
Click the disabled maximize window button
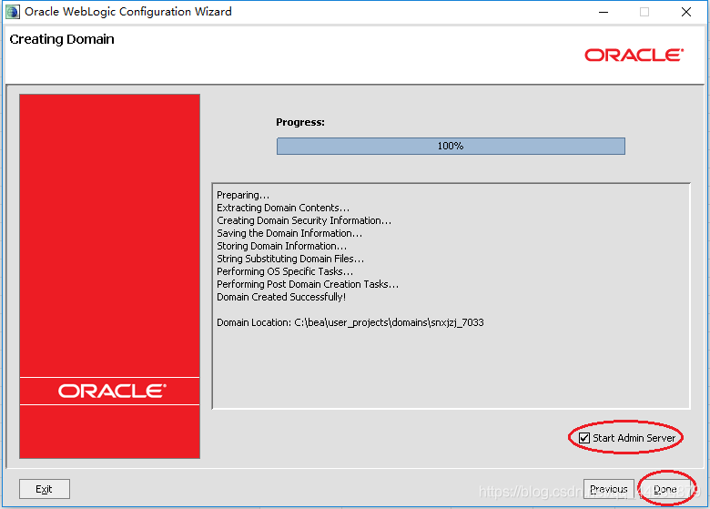[644, 12]
